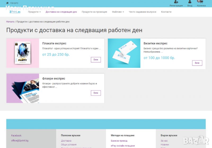
Task: Open the flyers product image
Action: 23,88
